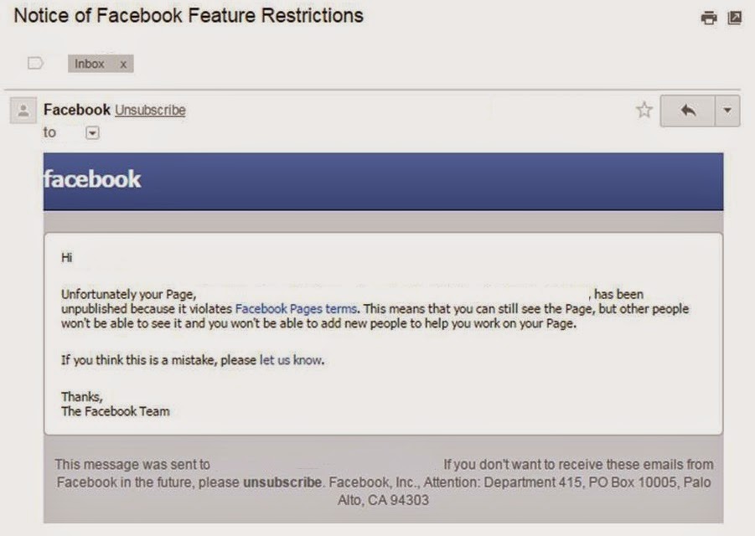This screenshot has width=755, height=536.
Task: Follow the "let us know" link
Action: (x=291, y=360)
